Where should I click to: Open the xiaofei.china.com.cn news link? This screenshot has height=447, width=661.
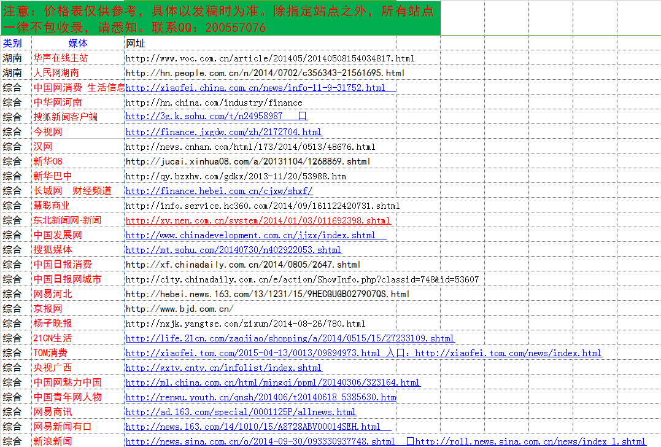(255, 88)
